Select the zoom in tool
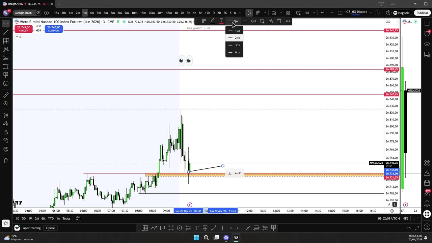Viewport: 432px width, 243px height. click(6, 104)
